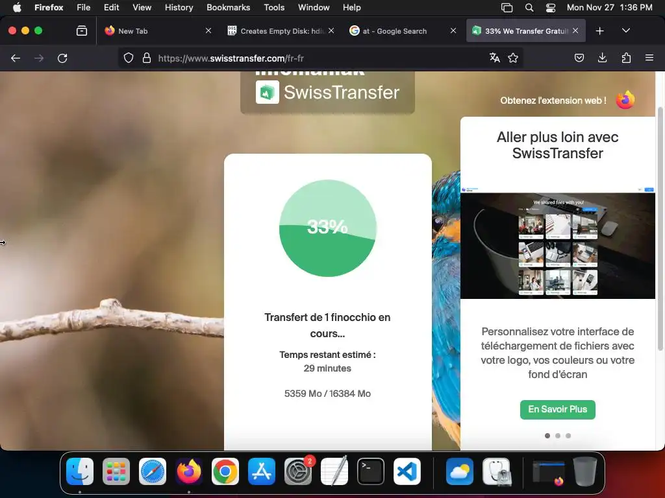Open Safari from the dock
This screenshot has height=498, width=665.
click(x=152, y=471)
